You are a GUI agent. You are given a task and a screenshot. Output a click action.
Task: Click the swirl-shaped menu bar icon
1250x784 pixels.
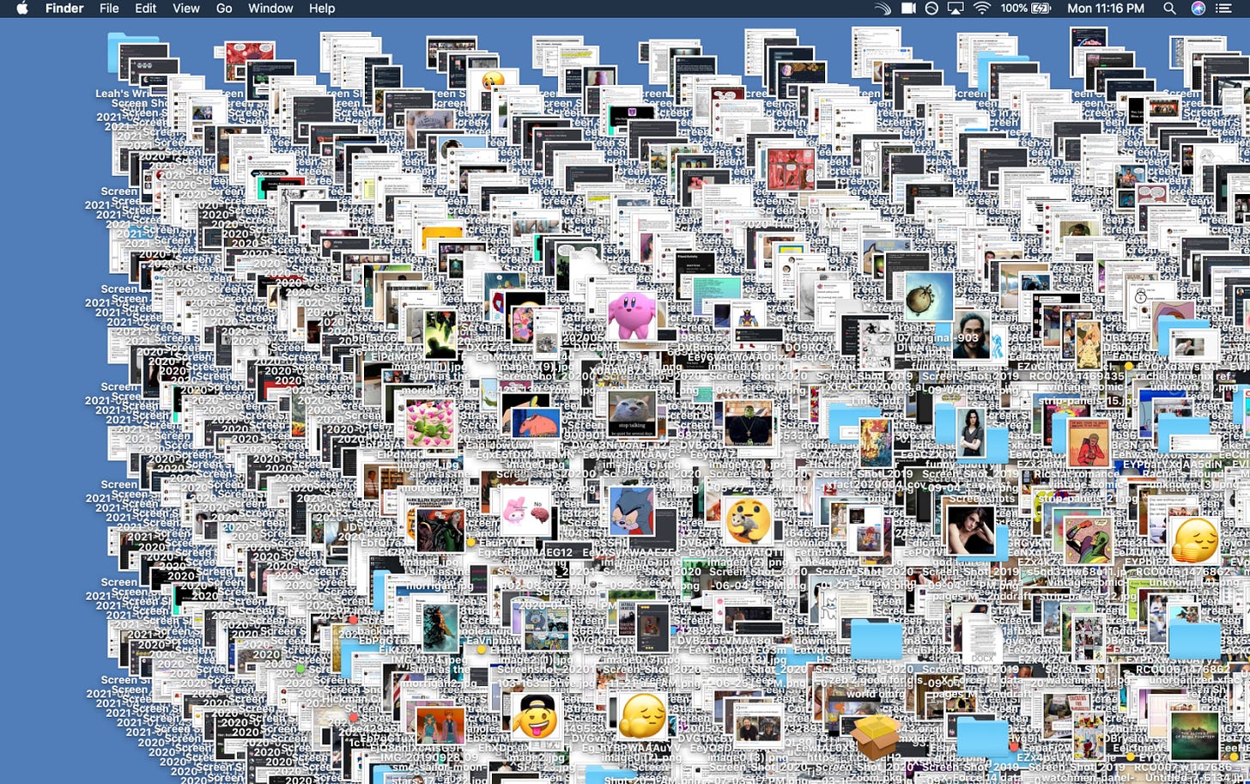(x=883, y=9)
